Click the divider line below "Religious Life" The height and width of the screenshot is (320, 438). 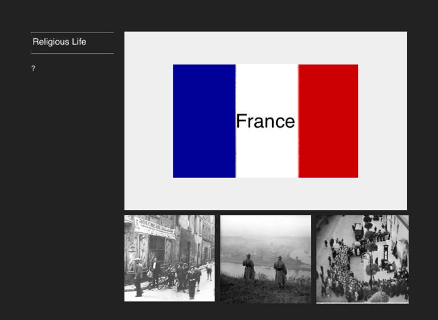point(72,53)
